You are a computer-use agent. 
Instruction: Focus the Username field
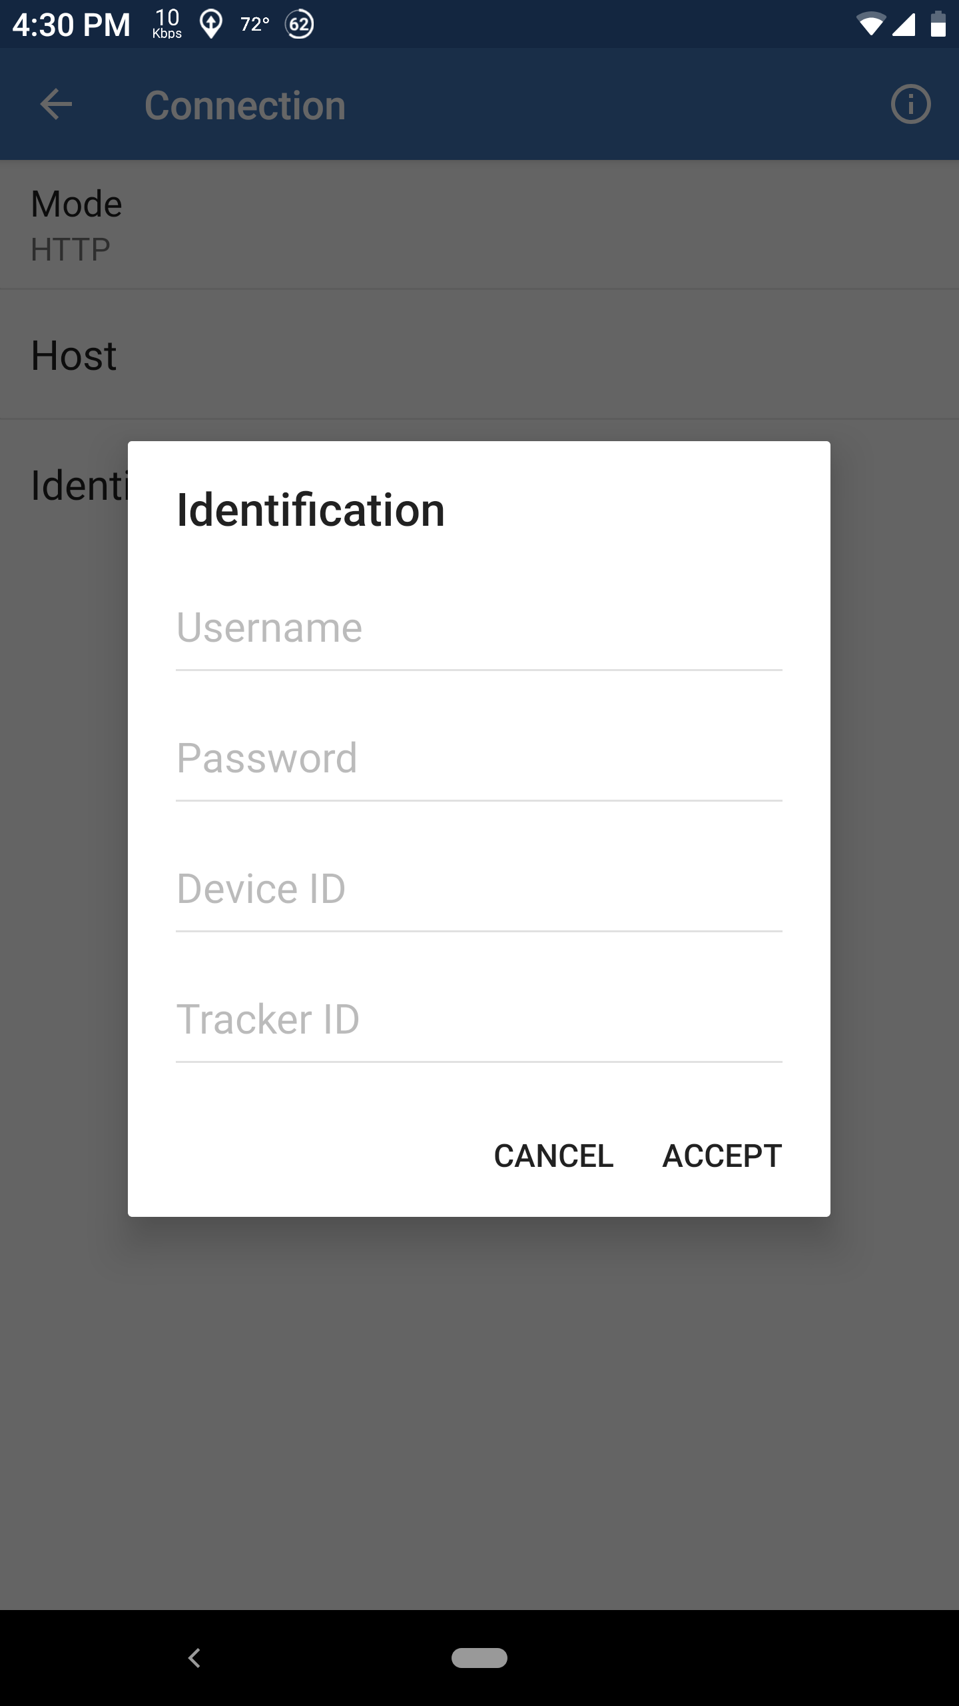(479, 628)
